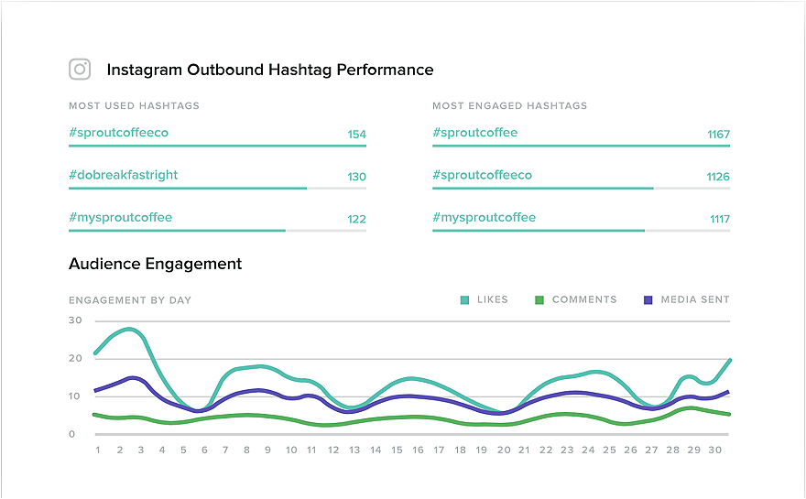Click the x-axis day 20 label

point(504,450)
